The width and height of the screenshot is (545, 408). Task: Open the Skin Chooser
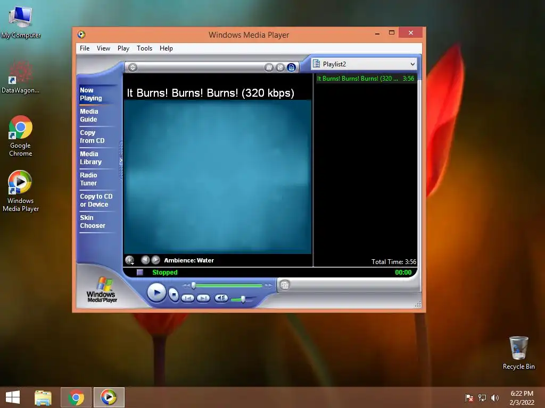(x=93, y=222)
